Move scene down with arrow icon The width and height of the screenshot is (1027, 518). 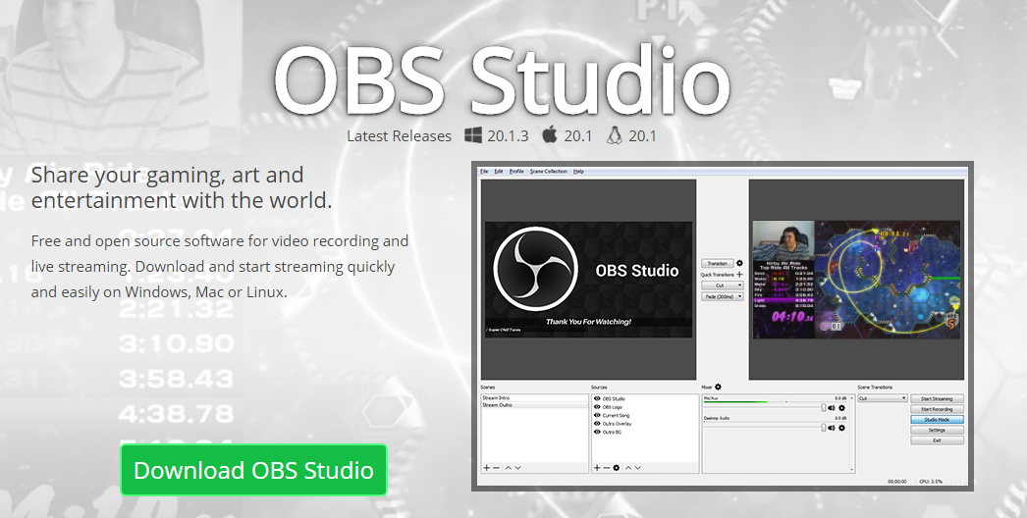coord(517,468)
